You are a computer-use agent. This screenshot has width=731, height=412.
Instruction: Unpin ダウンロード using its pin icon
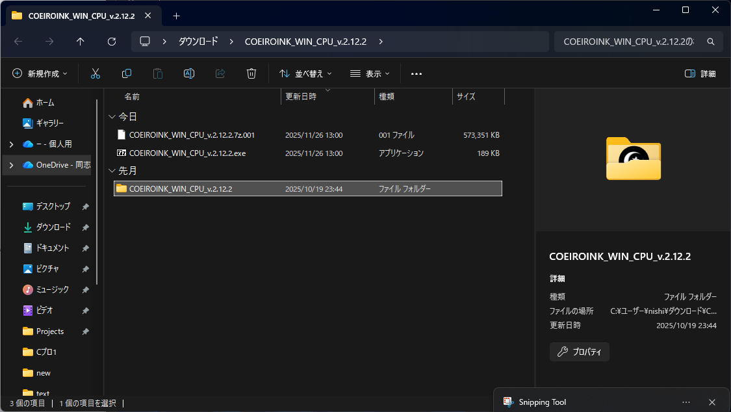[86, 227]
